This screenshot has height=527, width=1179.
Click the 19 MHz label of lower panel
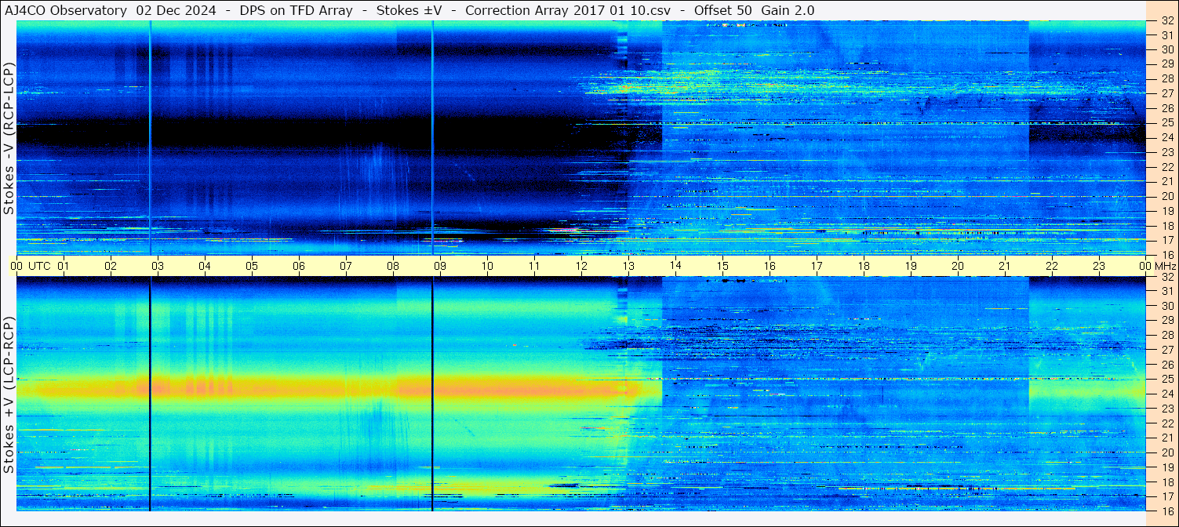1166,467
